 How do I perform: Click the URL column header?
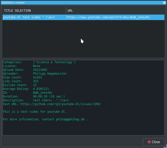click(x=115, y=11)
